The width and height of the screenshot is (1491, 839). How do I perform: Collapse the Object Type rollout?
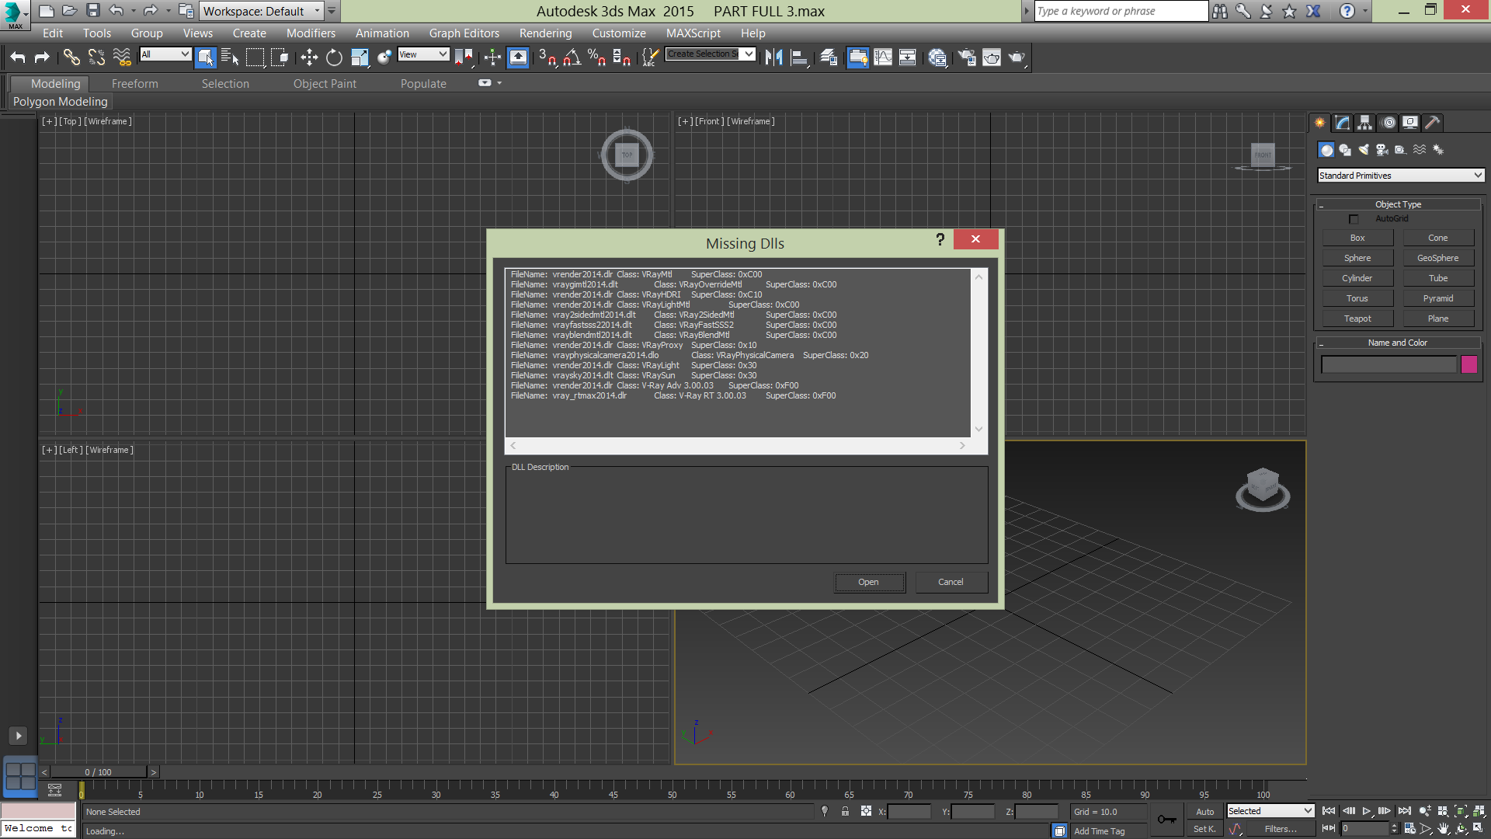(1398, 204)
